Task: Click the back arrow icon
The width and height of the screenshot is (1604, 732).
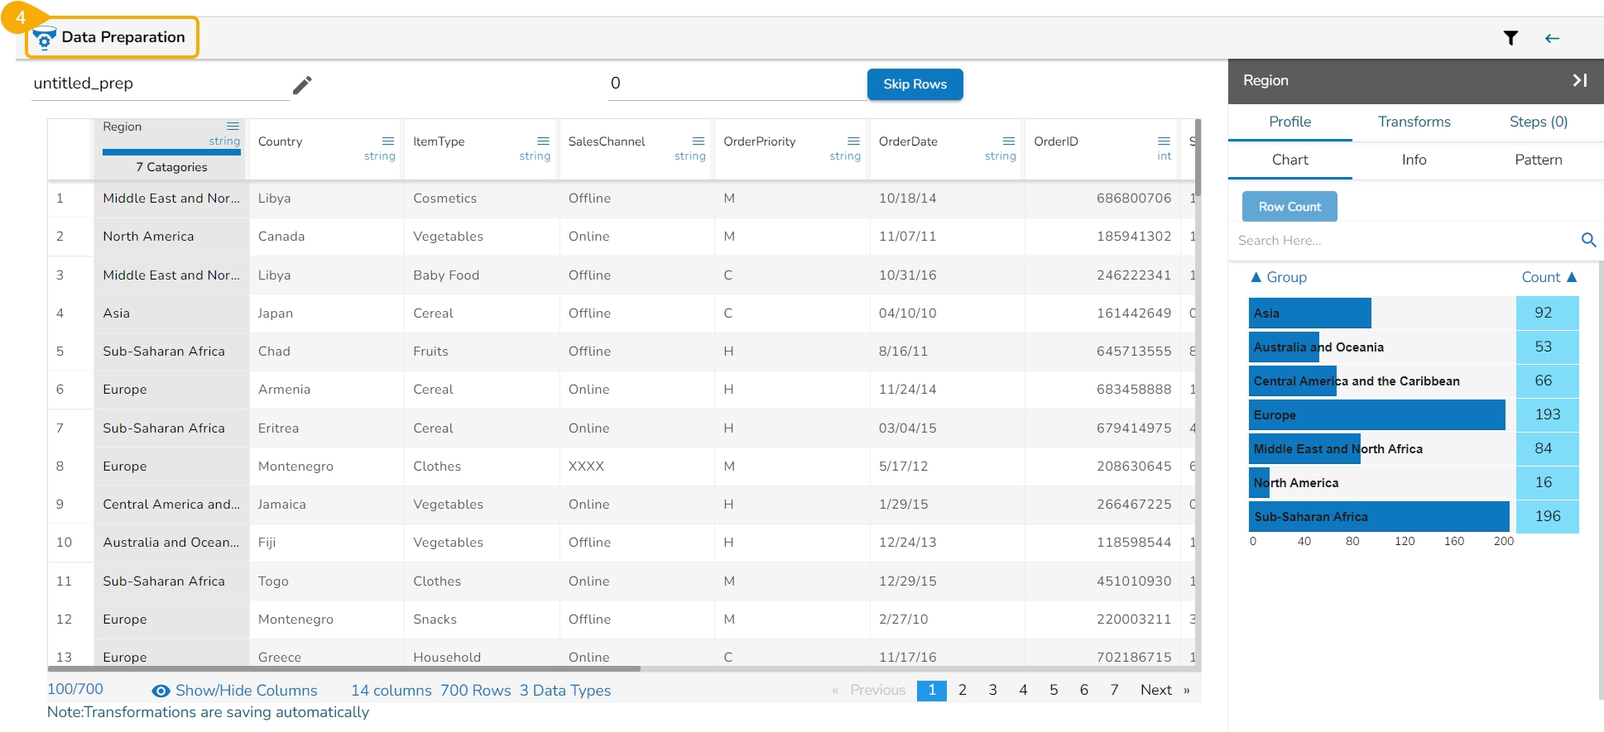Action: point(1552,38)
